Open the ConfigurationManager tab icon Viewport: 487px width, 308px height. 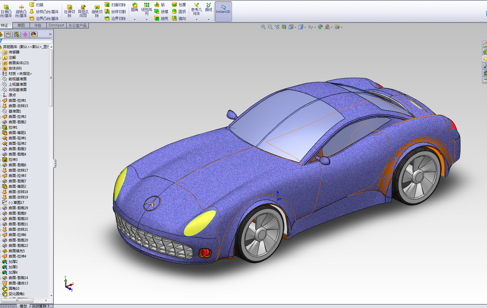click(17, 34)
